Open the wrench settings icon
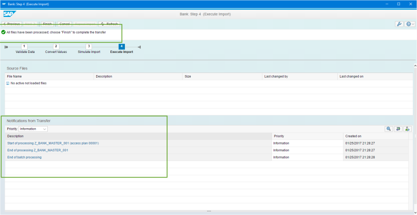 tap(399, 24)
